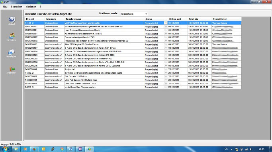
Task: Open Google Chrome from the taskbar
Action: tap(62, 149)
